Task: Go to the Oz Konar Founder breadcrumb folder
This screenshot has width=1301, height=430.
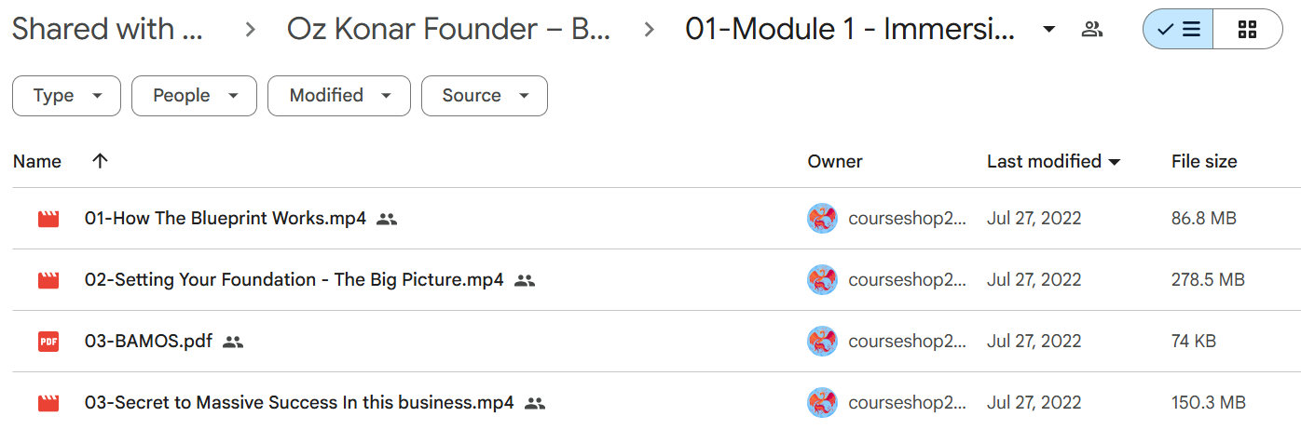Action: pyautogui.click(x=449, y=29)
